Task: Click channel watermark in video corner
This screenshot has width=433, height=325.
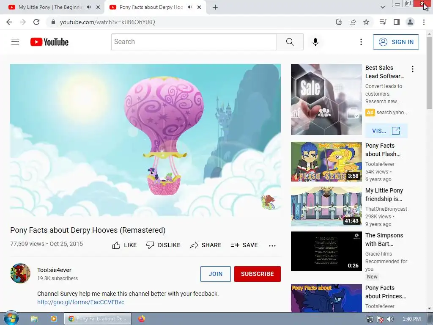Action: [x=268, y=202]
